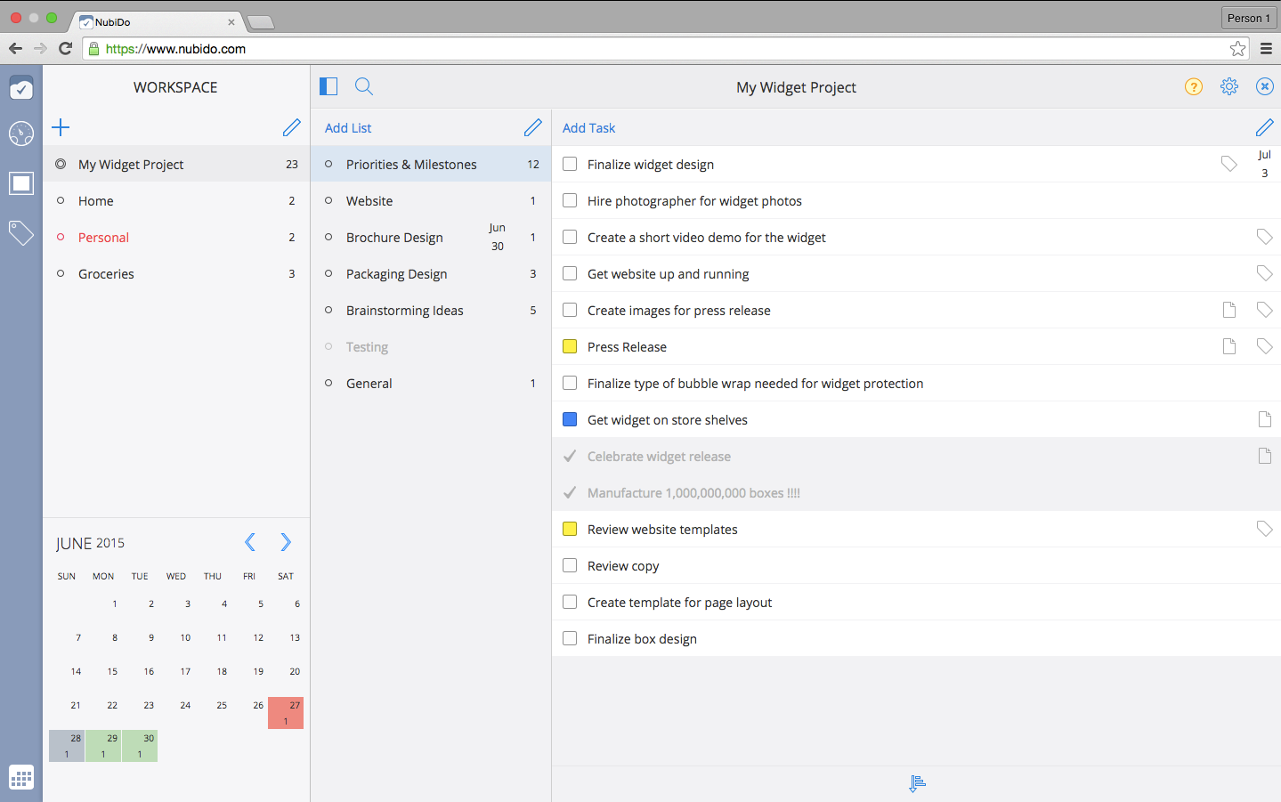1281x802 pixels.
Task: Select the Packaging Design list
Action: pos(396,274)
